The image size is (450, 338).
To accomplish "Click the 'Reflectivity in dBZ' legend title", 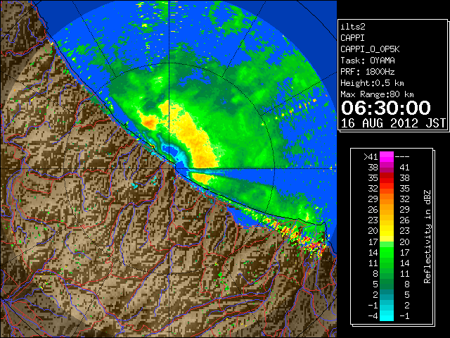I will 427,237.
